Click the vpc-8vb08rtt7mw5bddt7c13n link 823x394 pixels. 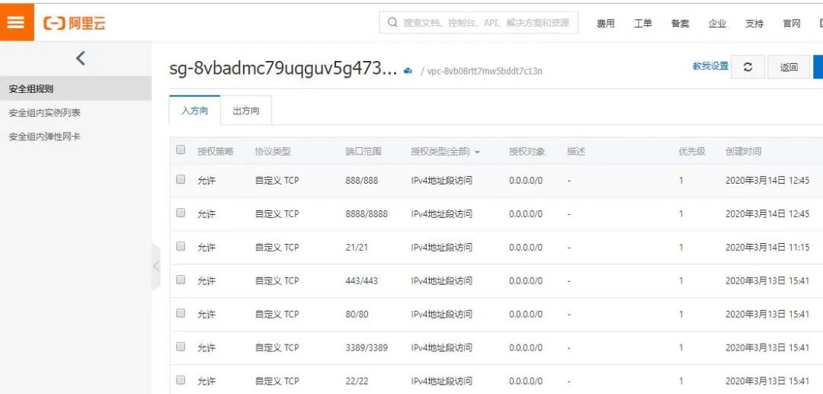click(485, 71)
